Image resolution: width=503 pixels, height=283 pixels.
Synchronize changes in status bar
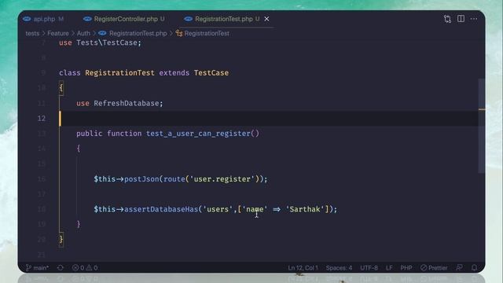click(x=61, y=267)
